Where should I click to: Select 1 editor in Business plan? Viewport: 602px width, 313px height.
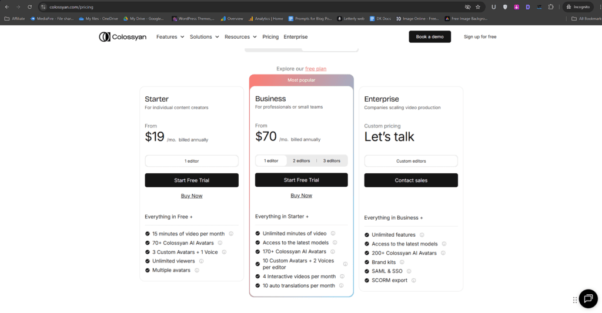271,161
